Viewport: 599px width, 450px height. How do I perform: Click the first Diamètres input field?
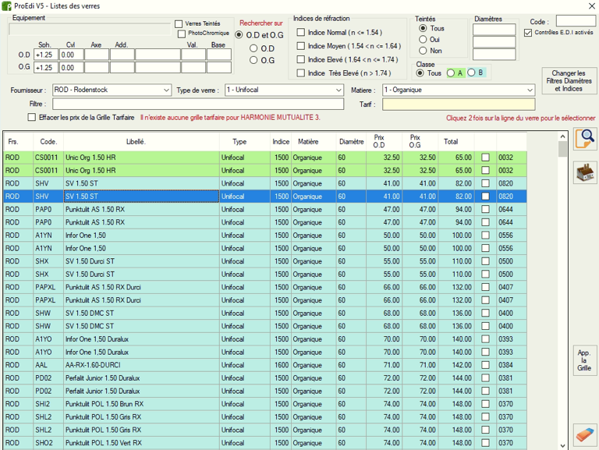coord(494,30)
